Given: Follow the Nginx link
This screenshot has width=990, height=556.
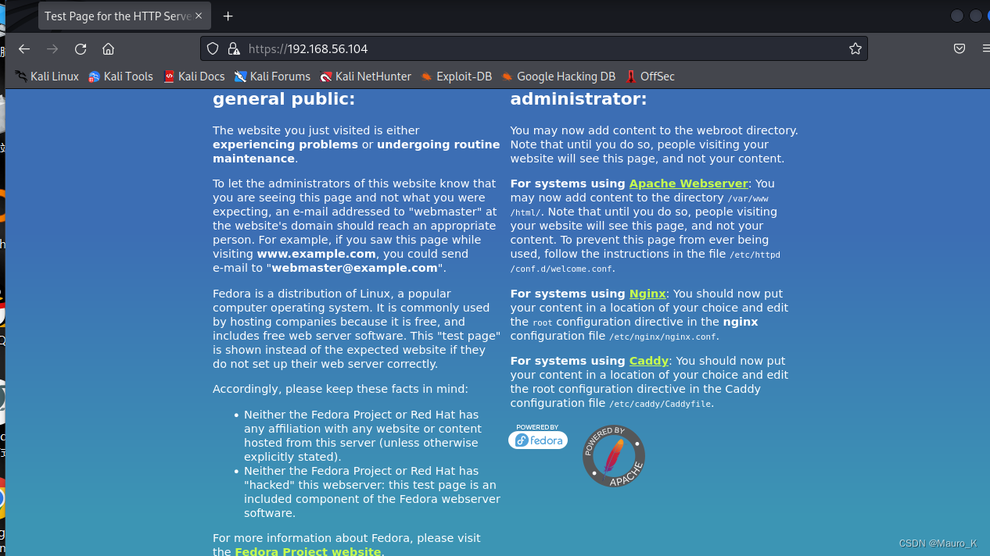Looking at the screenshot, I should coord(647,294).
